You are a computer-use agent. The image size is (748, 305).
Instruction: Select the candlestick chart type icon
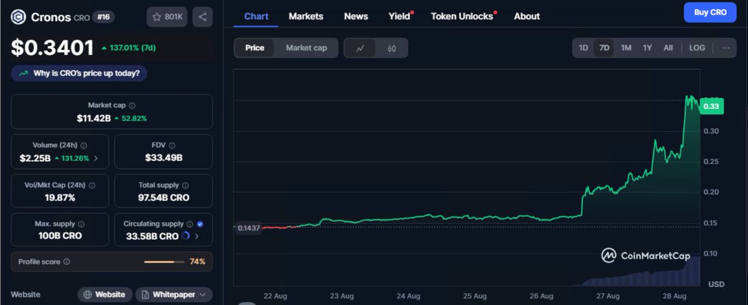pos(391,48)
